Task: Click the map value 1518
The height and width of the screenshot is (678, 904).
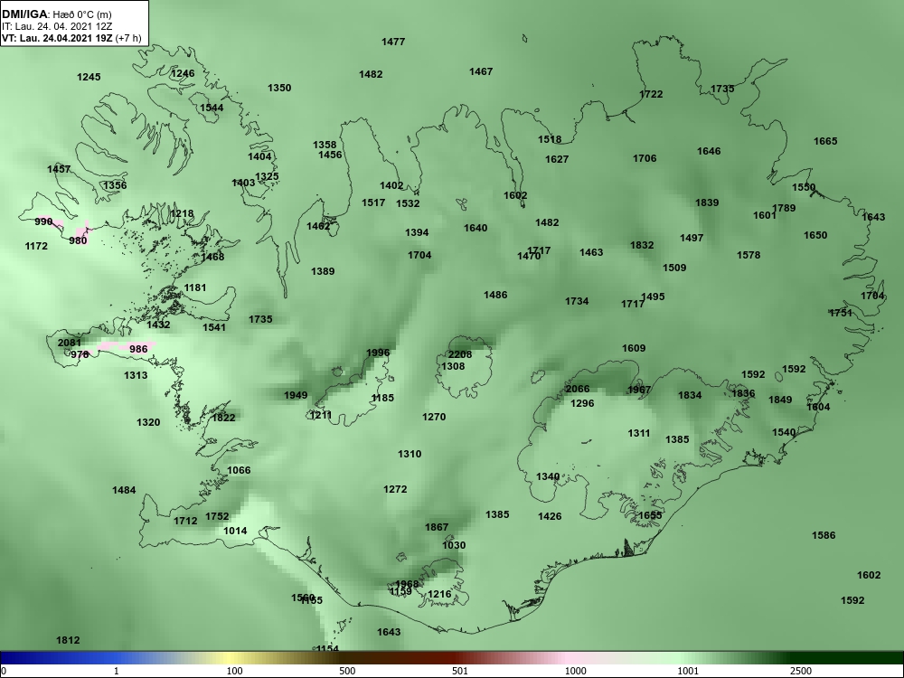Action: tap(550, 139)
